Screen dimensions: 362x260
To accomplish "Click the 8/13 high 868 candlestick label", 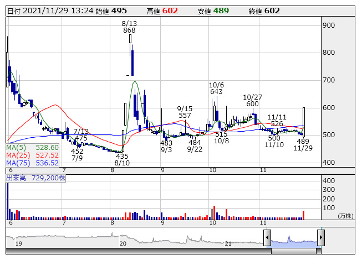I will coord(129,27).
